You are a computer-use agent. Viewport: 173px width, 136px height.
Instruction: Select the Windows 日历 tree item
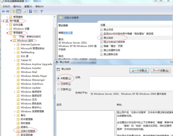tap(29, 100)
